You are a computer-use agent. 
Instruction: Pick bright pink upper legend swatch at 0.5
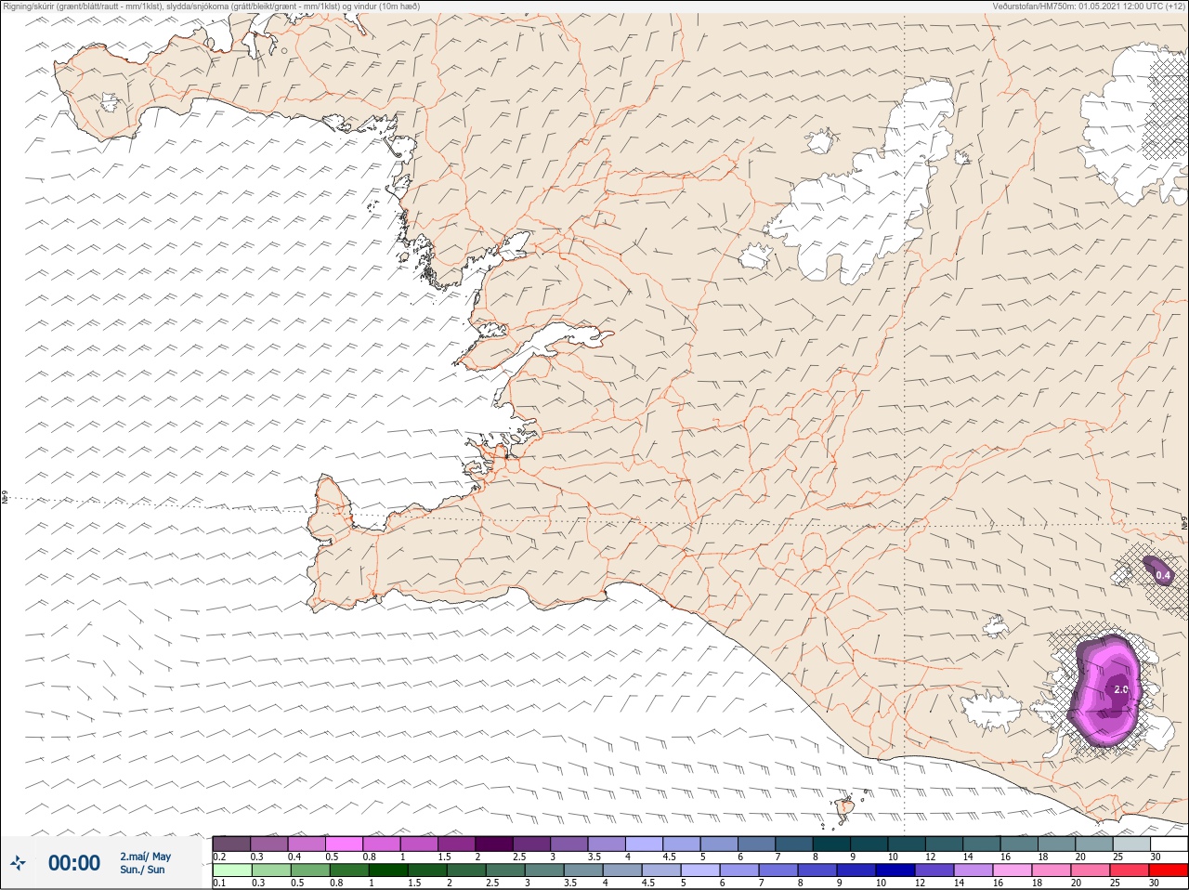tap(344, 844)
